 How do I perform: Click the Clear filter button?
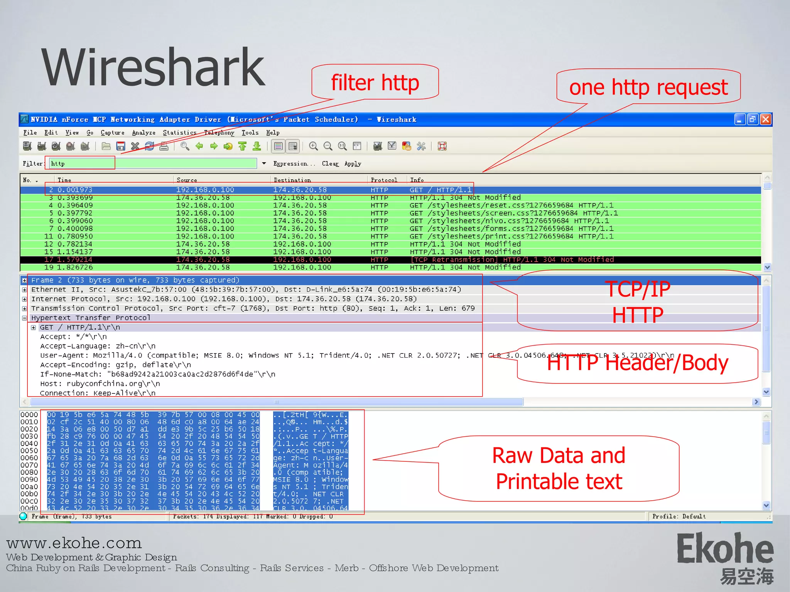(x=330, y=163)
